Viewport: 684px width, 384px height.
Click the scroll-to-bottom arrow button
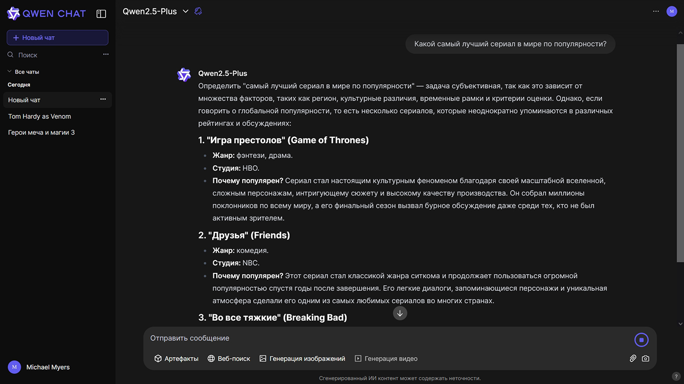point(400,313)
